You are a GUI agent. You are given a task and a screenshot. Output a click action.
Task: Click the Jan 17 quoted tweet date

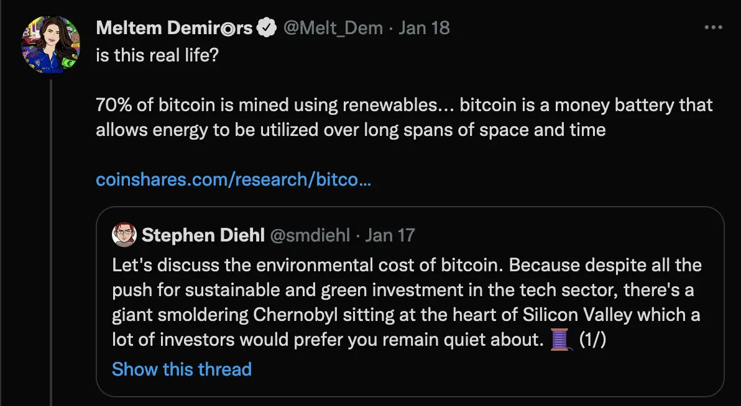coord(390,235)
